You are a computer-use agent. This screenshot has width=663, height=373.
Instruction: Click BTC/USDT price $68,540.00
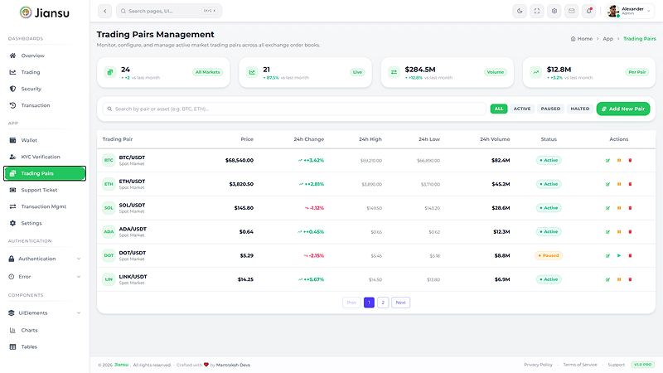[240, 160]
